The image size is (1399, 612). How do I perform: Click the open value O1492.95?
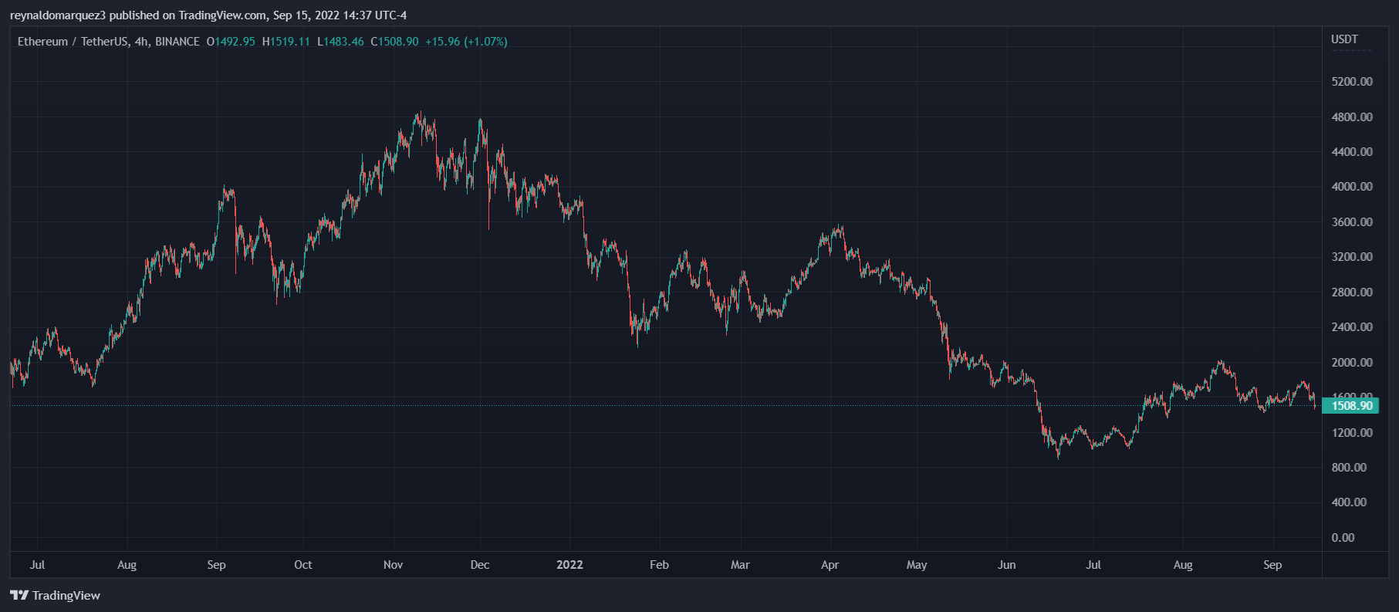click(x=231, y=42)
